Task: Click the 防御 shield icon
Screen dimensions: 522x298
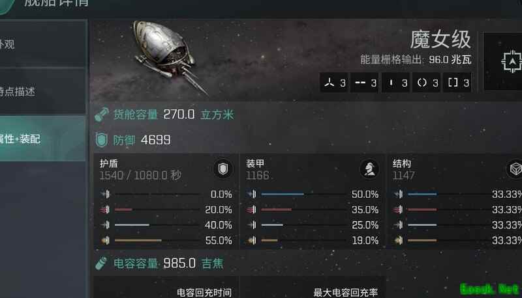Action: pos(102,140)
